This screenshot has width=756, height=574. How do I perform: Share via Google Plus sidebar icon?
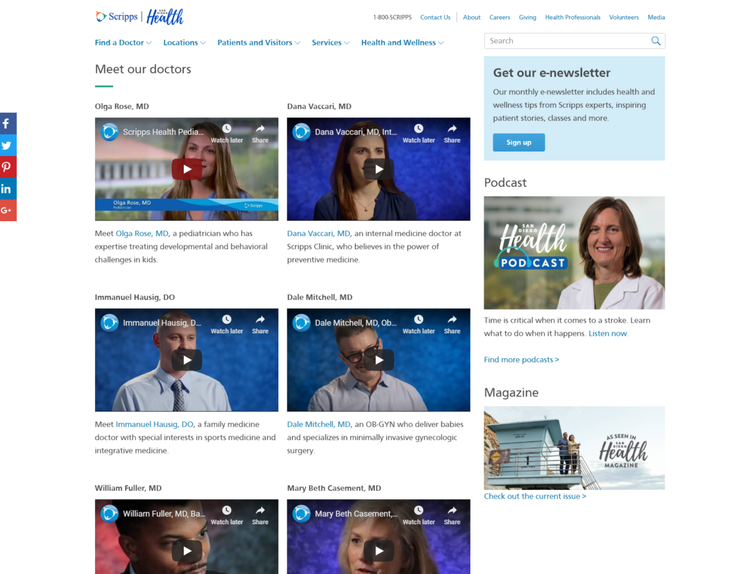click(8, 211)
